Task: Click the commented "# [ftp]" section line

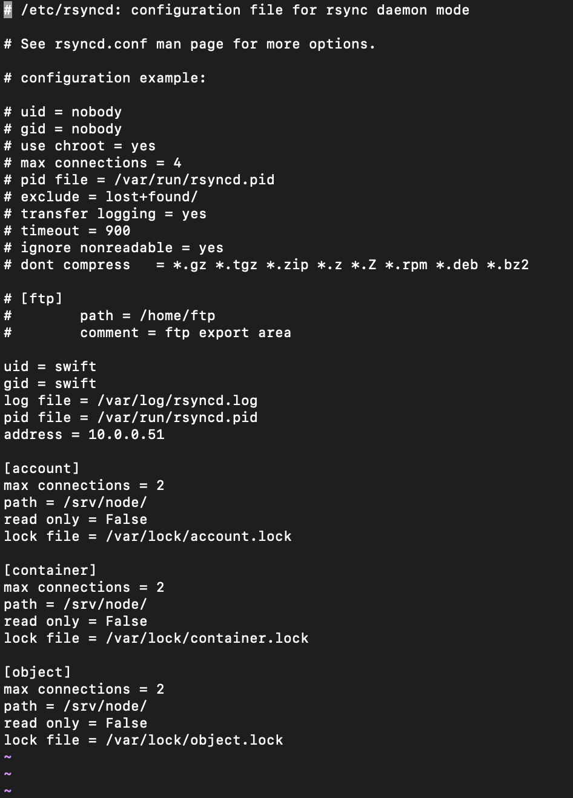Action: 33,298
